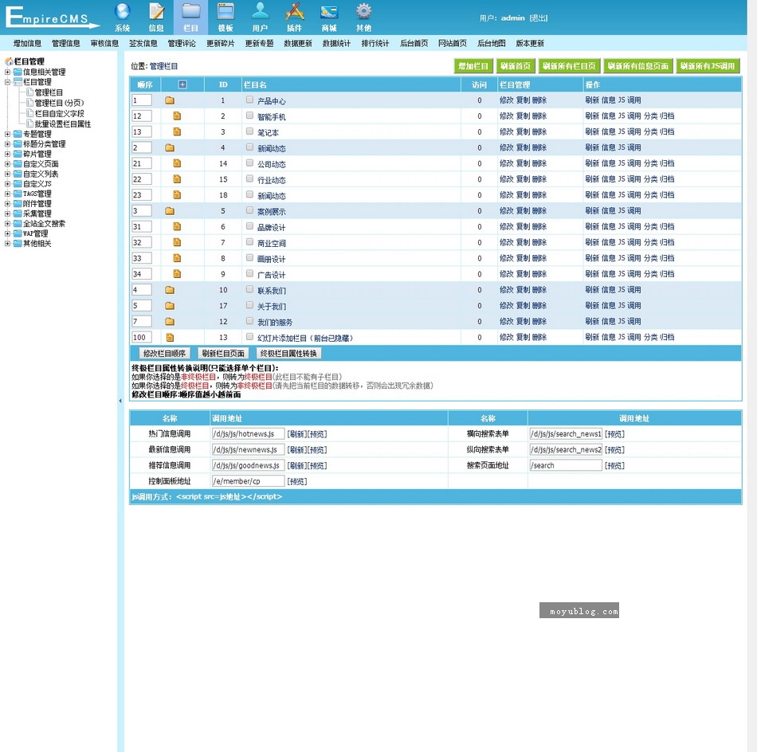Click folder icon of 联系我们 row
757x752 pixels.
pyautogui.click(x=170, y=290)
